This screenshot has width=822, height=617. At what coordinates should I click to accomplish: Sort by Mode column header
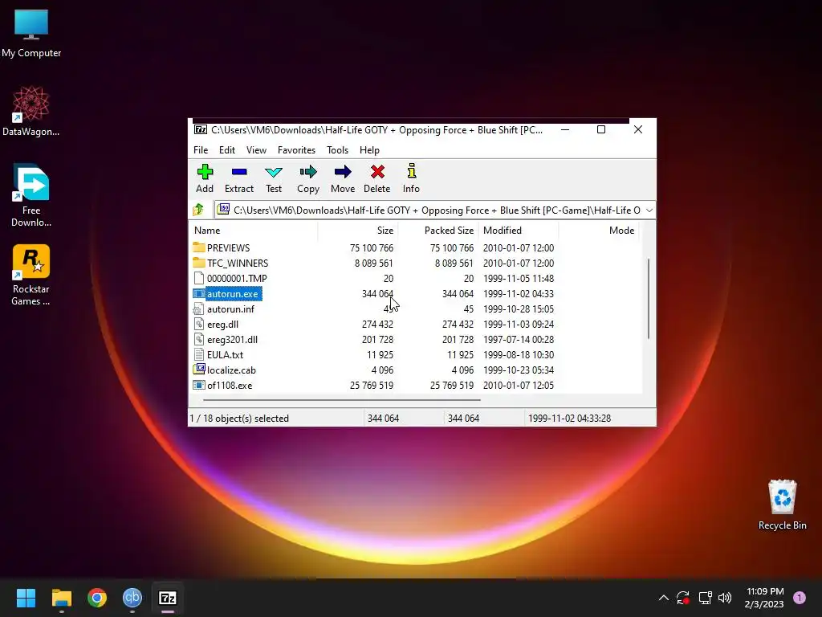(599, 231)
